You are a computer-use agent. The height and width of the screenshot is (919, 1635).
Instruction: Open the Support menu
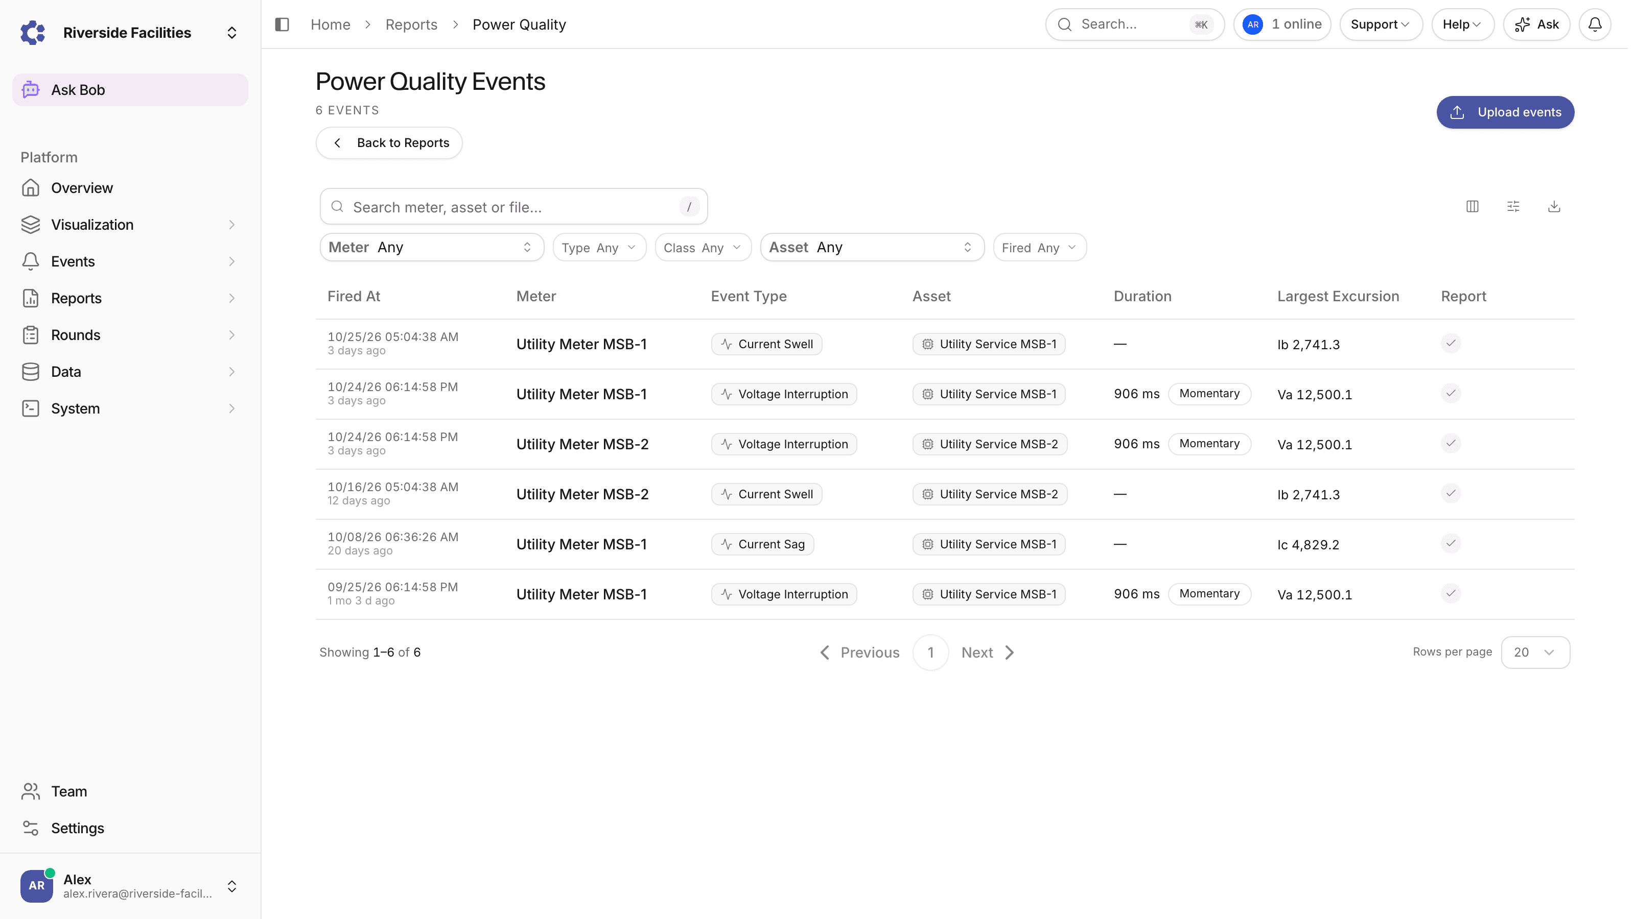tap(1381, 24)
